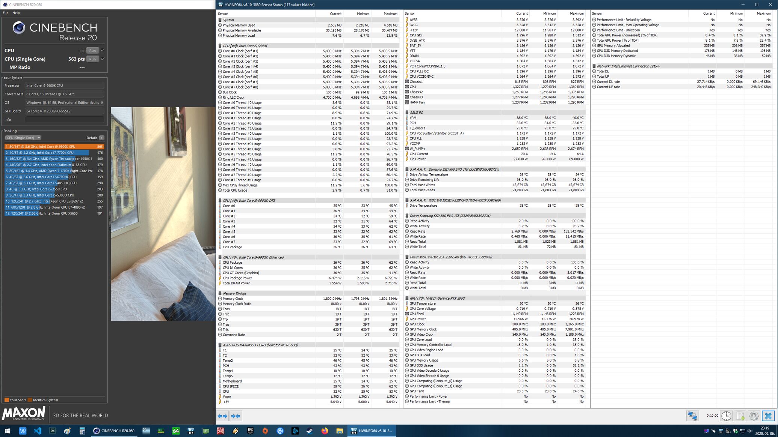Expand ranking Details with the arrow button
Viewport: 778px width, 437px height.
[x=102, y=138]
